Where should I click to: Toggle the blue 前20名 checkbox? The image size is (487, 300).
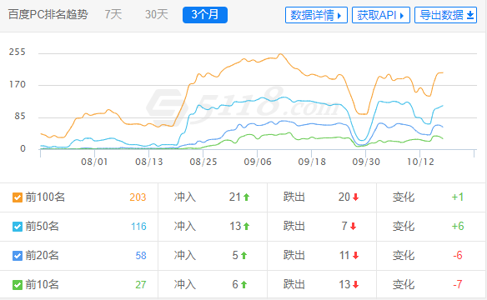click(18, 256)
